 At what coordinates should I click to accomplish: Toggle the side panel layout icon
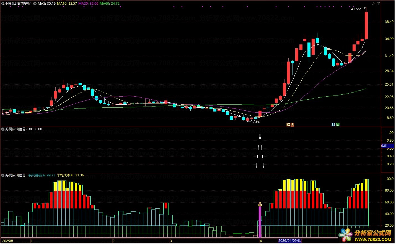378,4
